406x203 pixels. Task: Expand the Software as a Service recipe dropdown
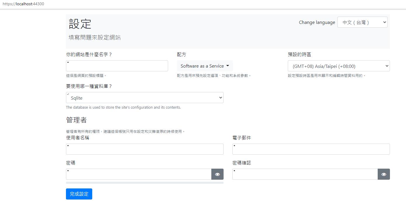click(205, 66)
